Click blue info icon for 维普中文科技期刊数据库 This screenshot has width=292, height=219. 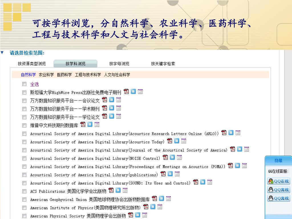pos(90,124)
